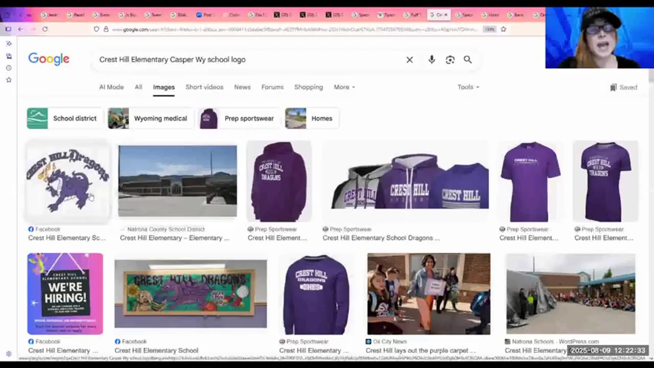
Task: Open the outdoor school assembly photo
Action: pos(571,294)
